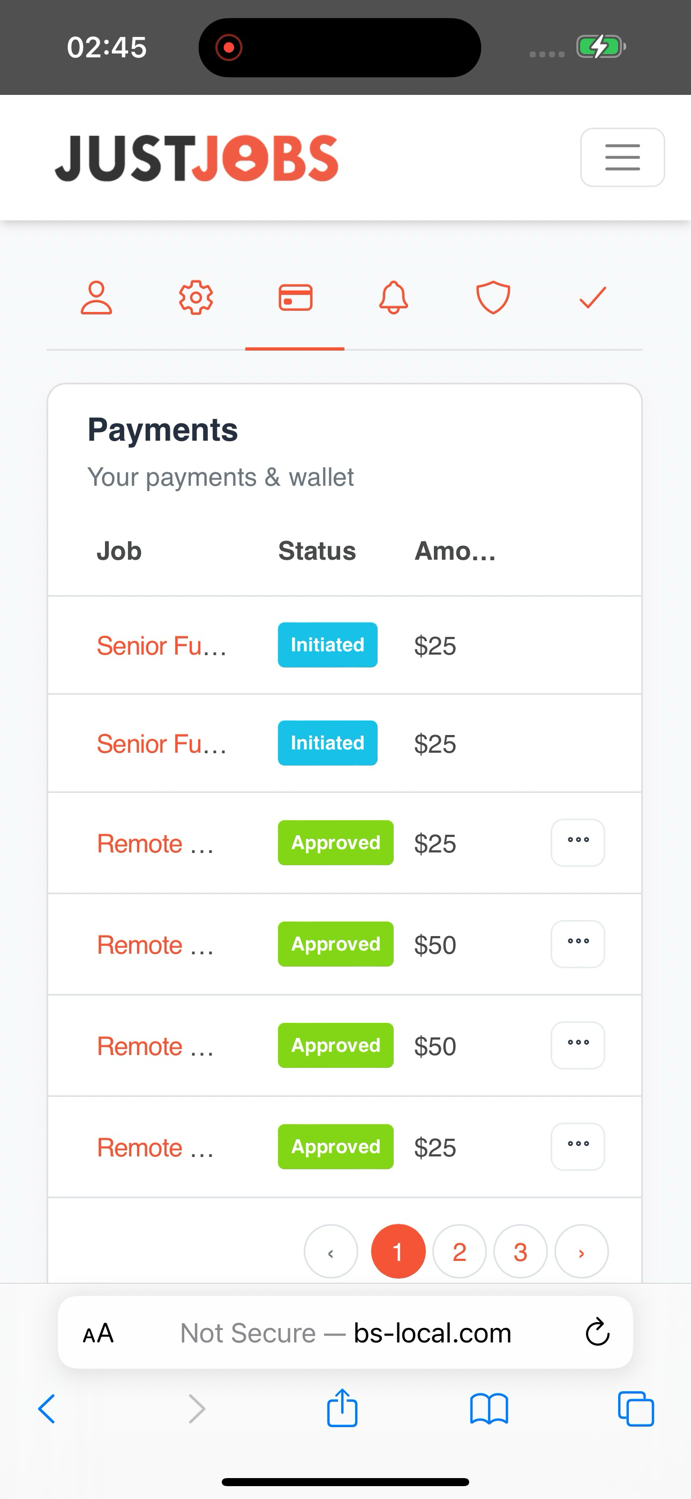Open the first Senior Fu… job link
691x1499 pixels.
[x=162, y=646]
